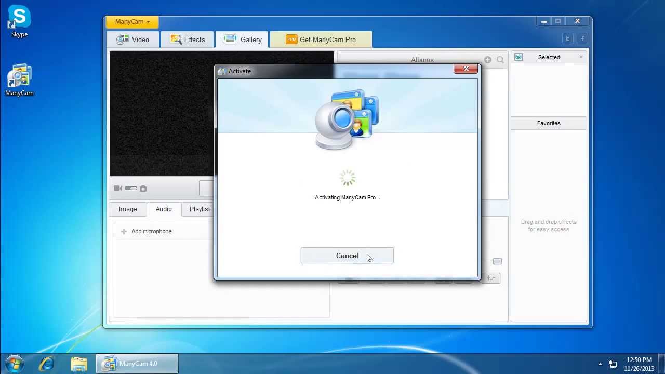Open the ManyCam main menu dropdown
665x374 pixels.
pos(132,22)
